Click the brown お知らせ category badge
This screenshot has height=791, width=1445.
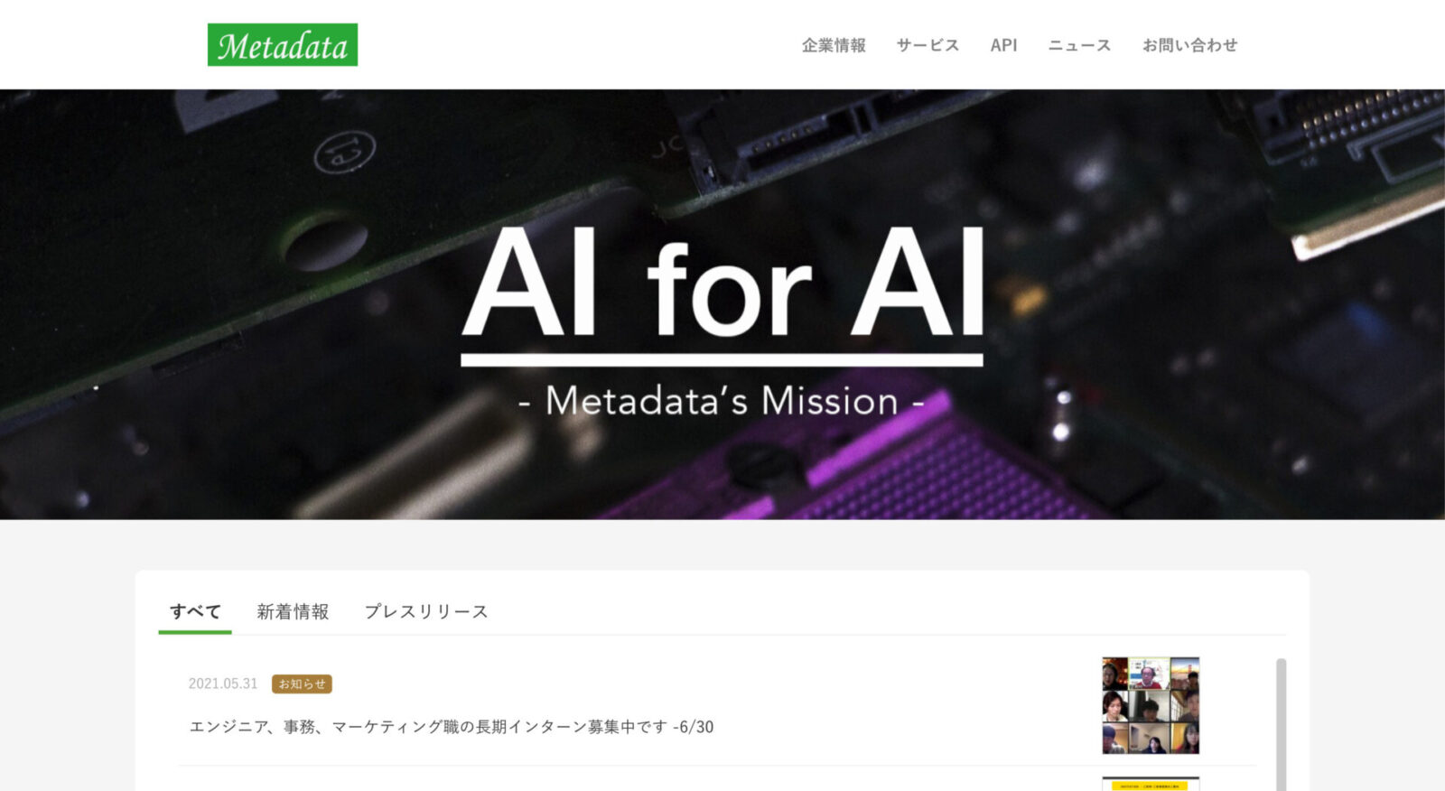click(x=302, y=684)
